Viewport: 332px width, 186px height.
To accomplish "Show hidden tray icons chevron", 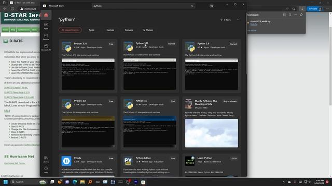I will point(284,182).
